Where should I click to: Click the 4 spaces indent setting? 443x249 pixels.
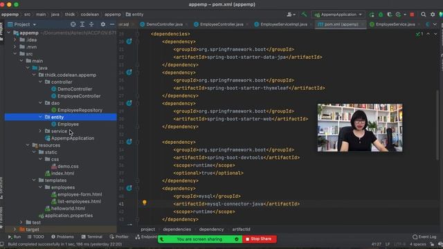pos(418,244)
